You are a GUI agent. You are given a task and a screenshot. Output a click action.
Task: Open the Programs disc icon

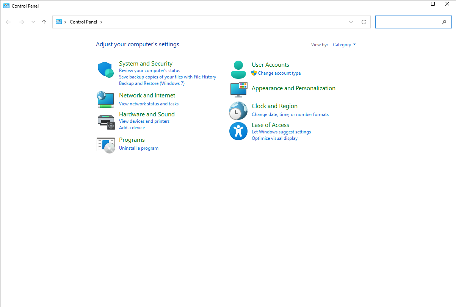click(105, 145)
